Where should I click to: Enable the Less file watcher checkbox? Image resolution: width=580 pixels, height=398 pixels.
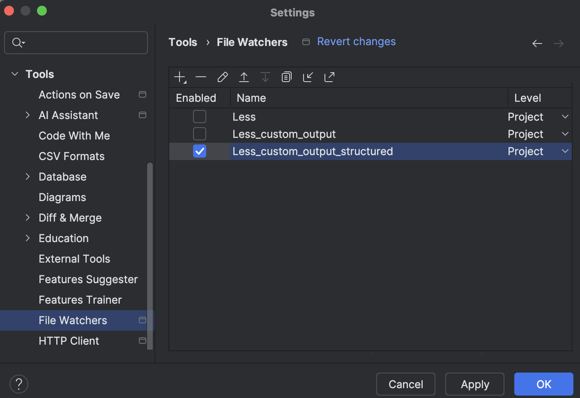coord(199,117)
